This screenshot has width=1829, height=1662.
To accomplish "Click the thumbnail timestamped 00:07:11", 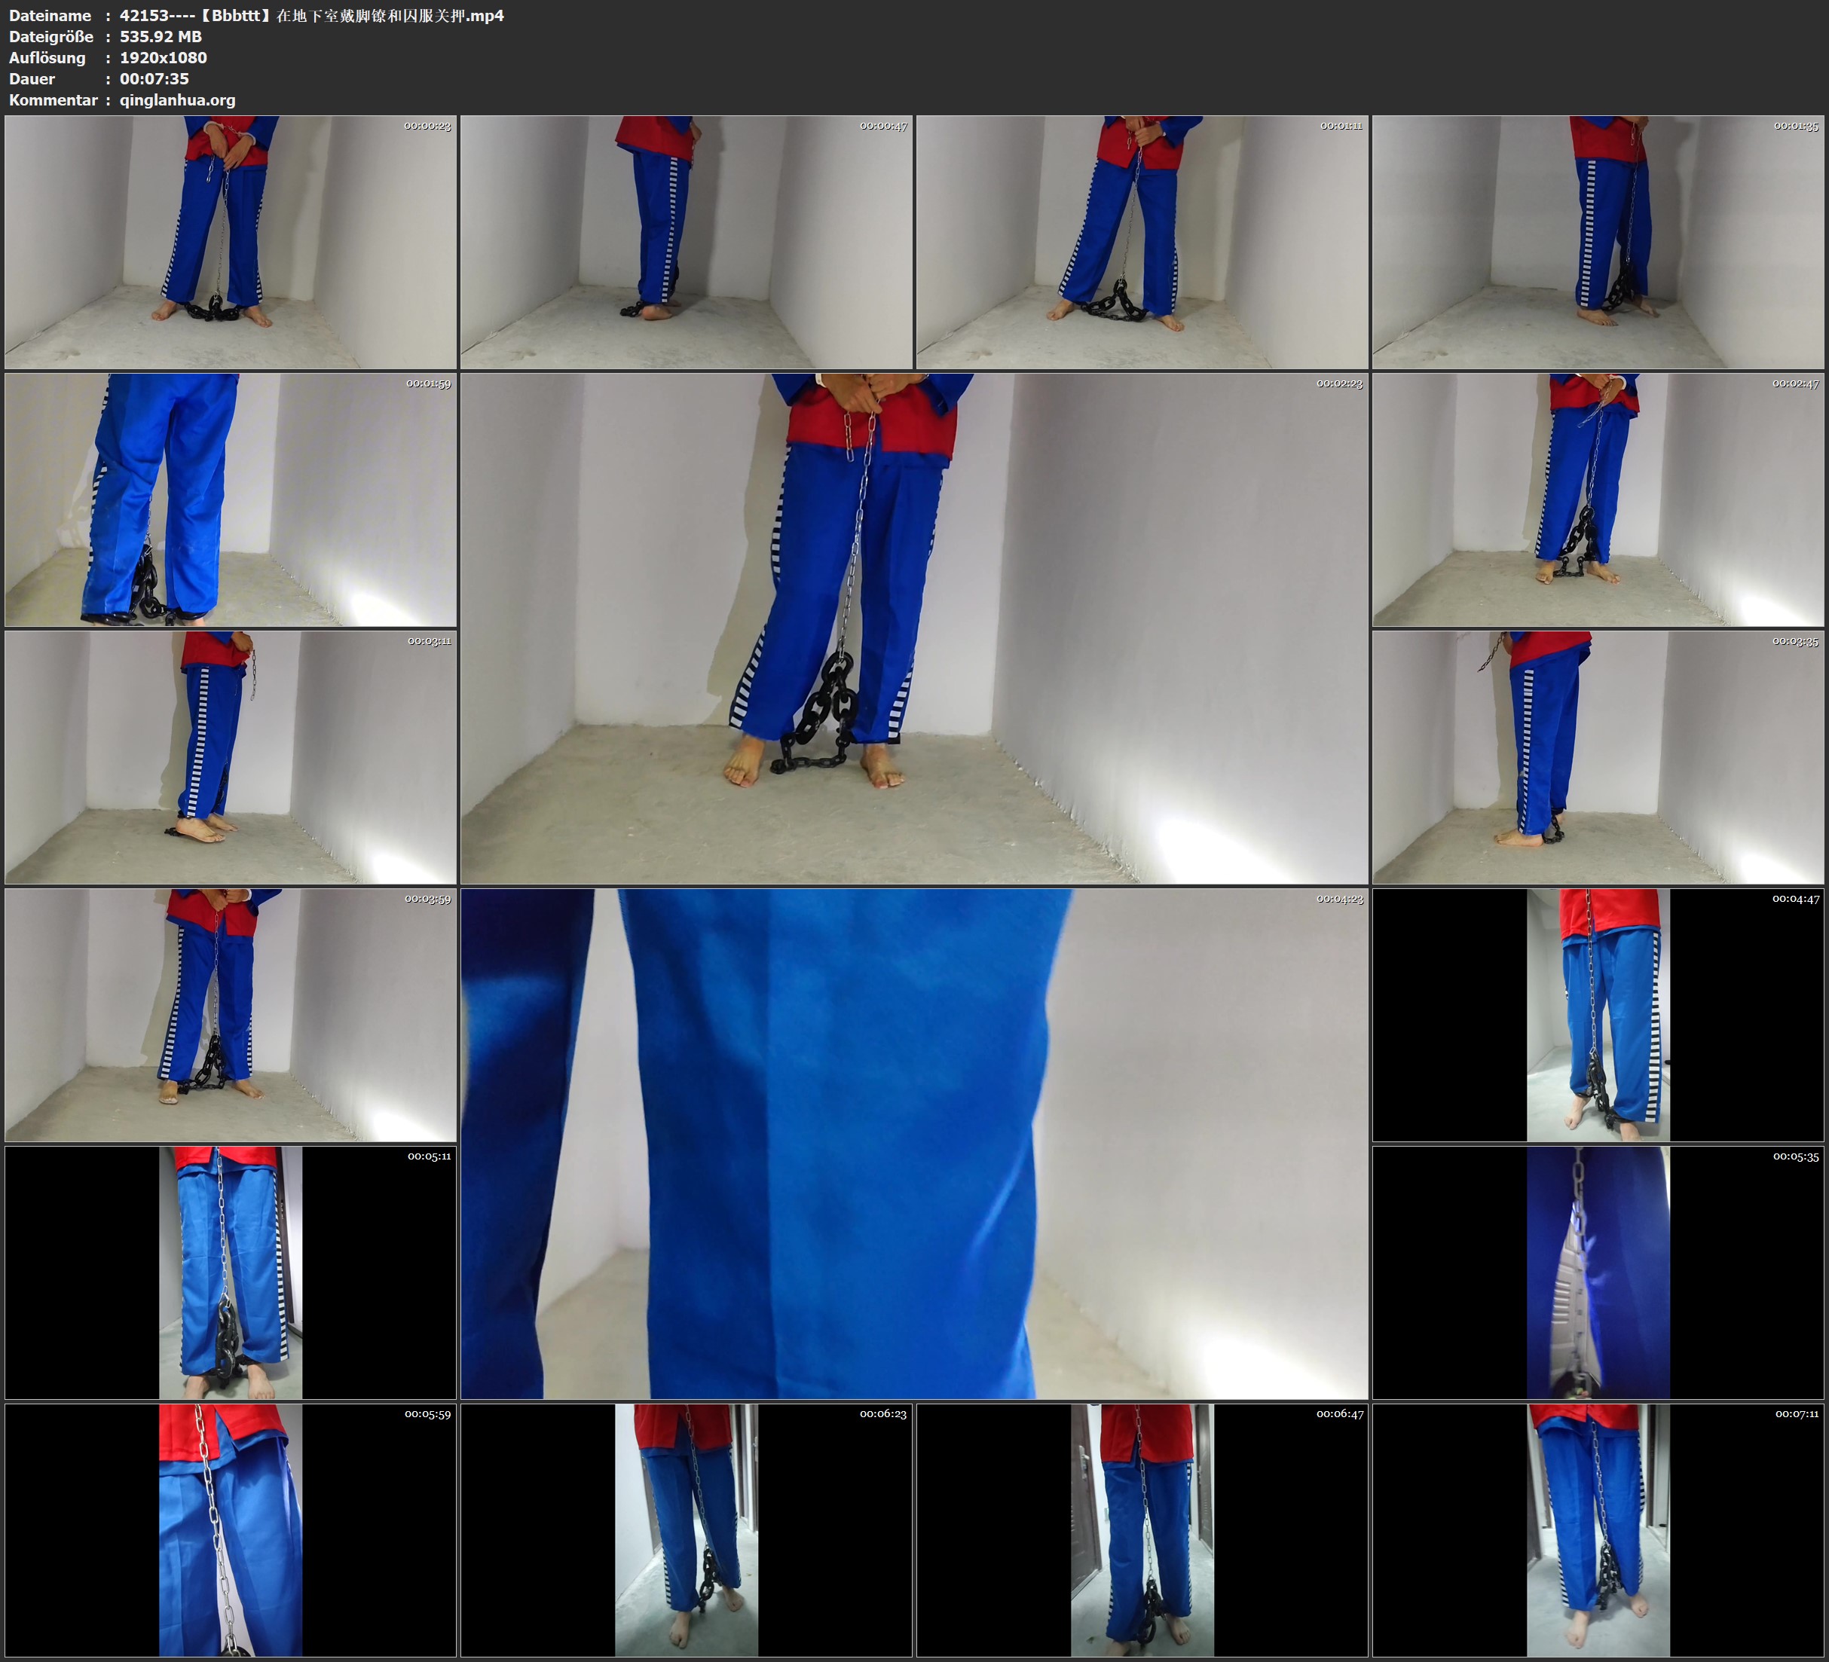I will 1598,1530.
